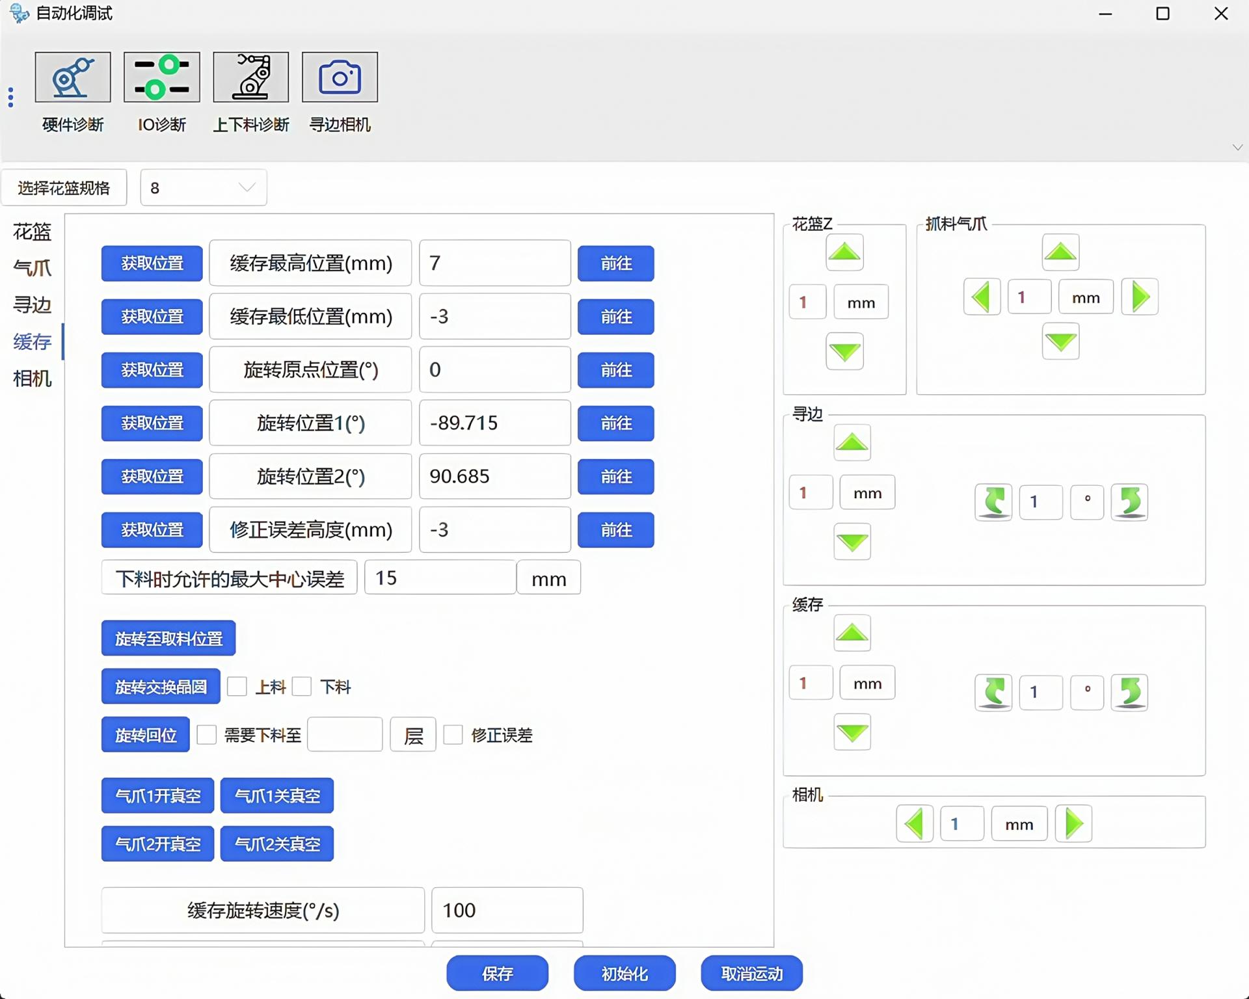Enable the 上料 checkbox

tap(237, 686)
